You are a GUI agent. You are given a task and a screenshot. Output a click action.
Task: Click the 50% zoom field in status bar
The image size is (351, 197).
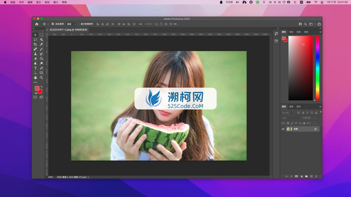(51, 177)
